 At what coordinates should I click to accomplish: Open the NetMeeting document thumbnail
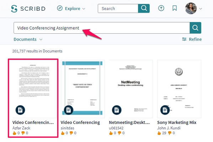[x=131, y=89]
